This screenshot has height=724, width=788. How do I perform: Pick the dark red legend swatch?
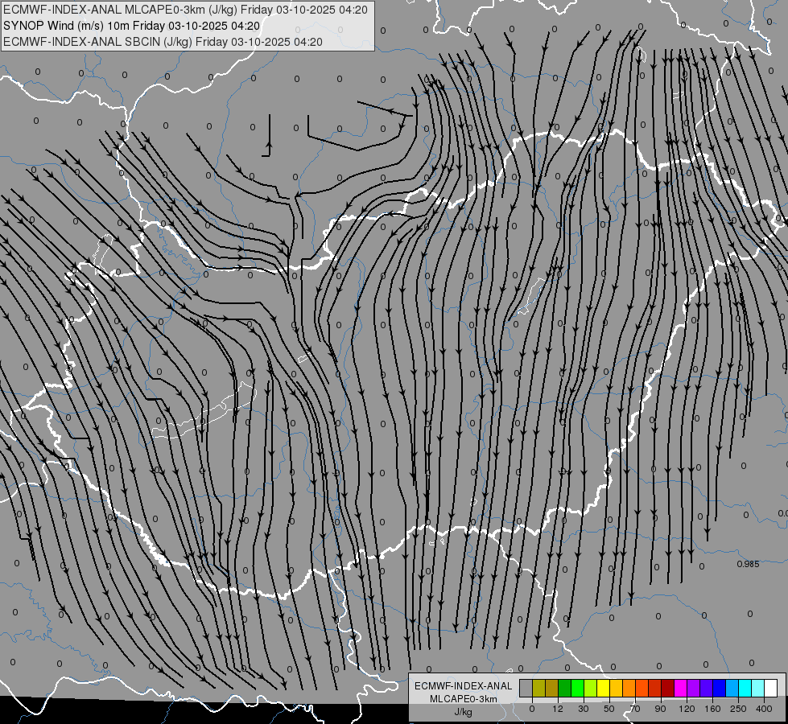click(668, 688)
